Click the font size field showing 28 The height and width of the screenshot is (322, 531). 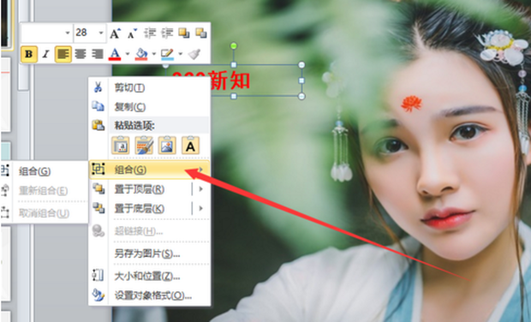[x=86, y=33]
